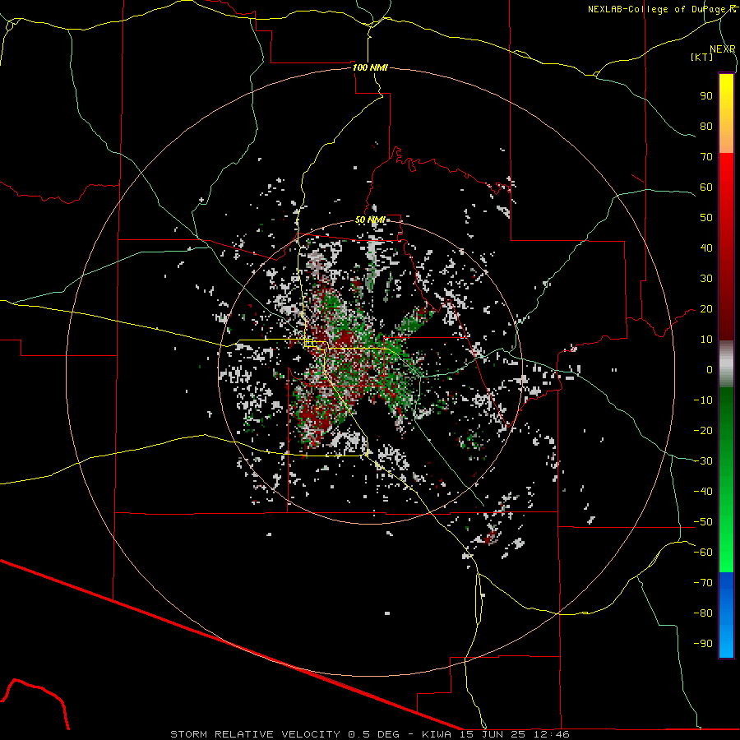Click the 70 knot label on color scale
The image size is (740, 740).
pyautogui.click(x=706, y=157)
